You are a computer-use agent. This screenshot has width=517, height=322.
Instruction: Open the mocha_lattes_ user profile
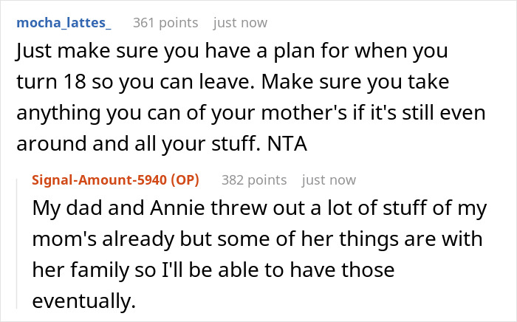click(x=63, y=23)
